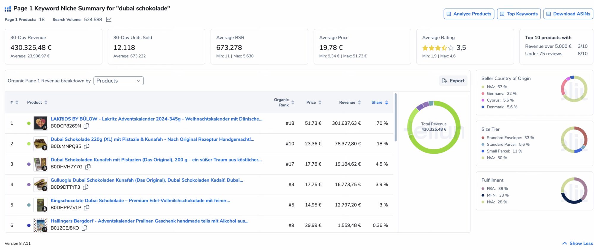594x250 pixels.
Task: Copy ASIN B0DJMNPQ35 using copy icon
Action: coord(87,146)
